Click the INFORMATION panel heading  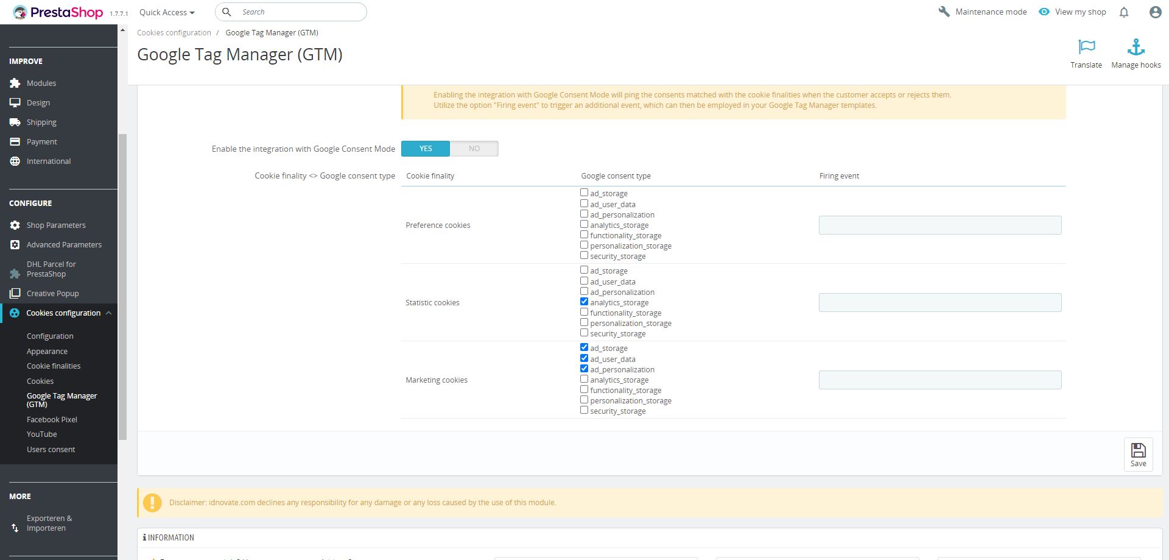click(x=169, y=537)
